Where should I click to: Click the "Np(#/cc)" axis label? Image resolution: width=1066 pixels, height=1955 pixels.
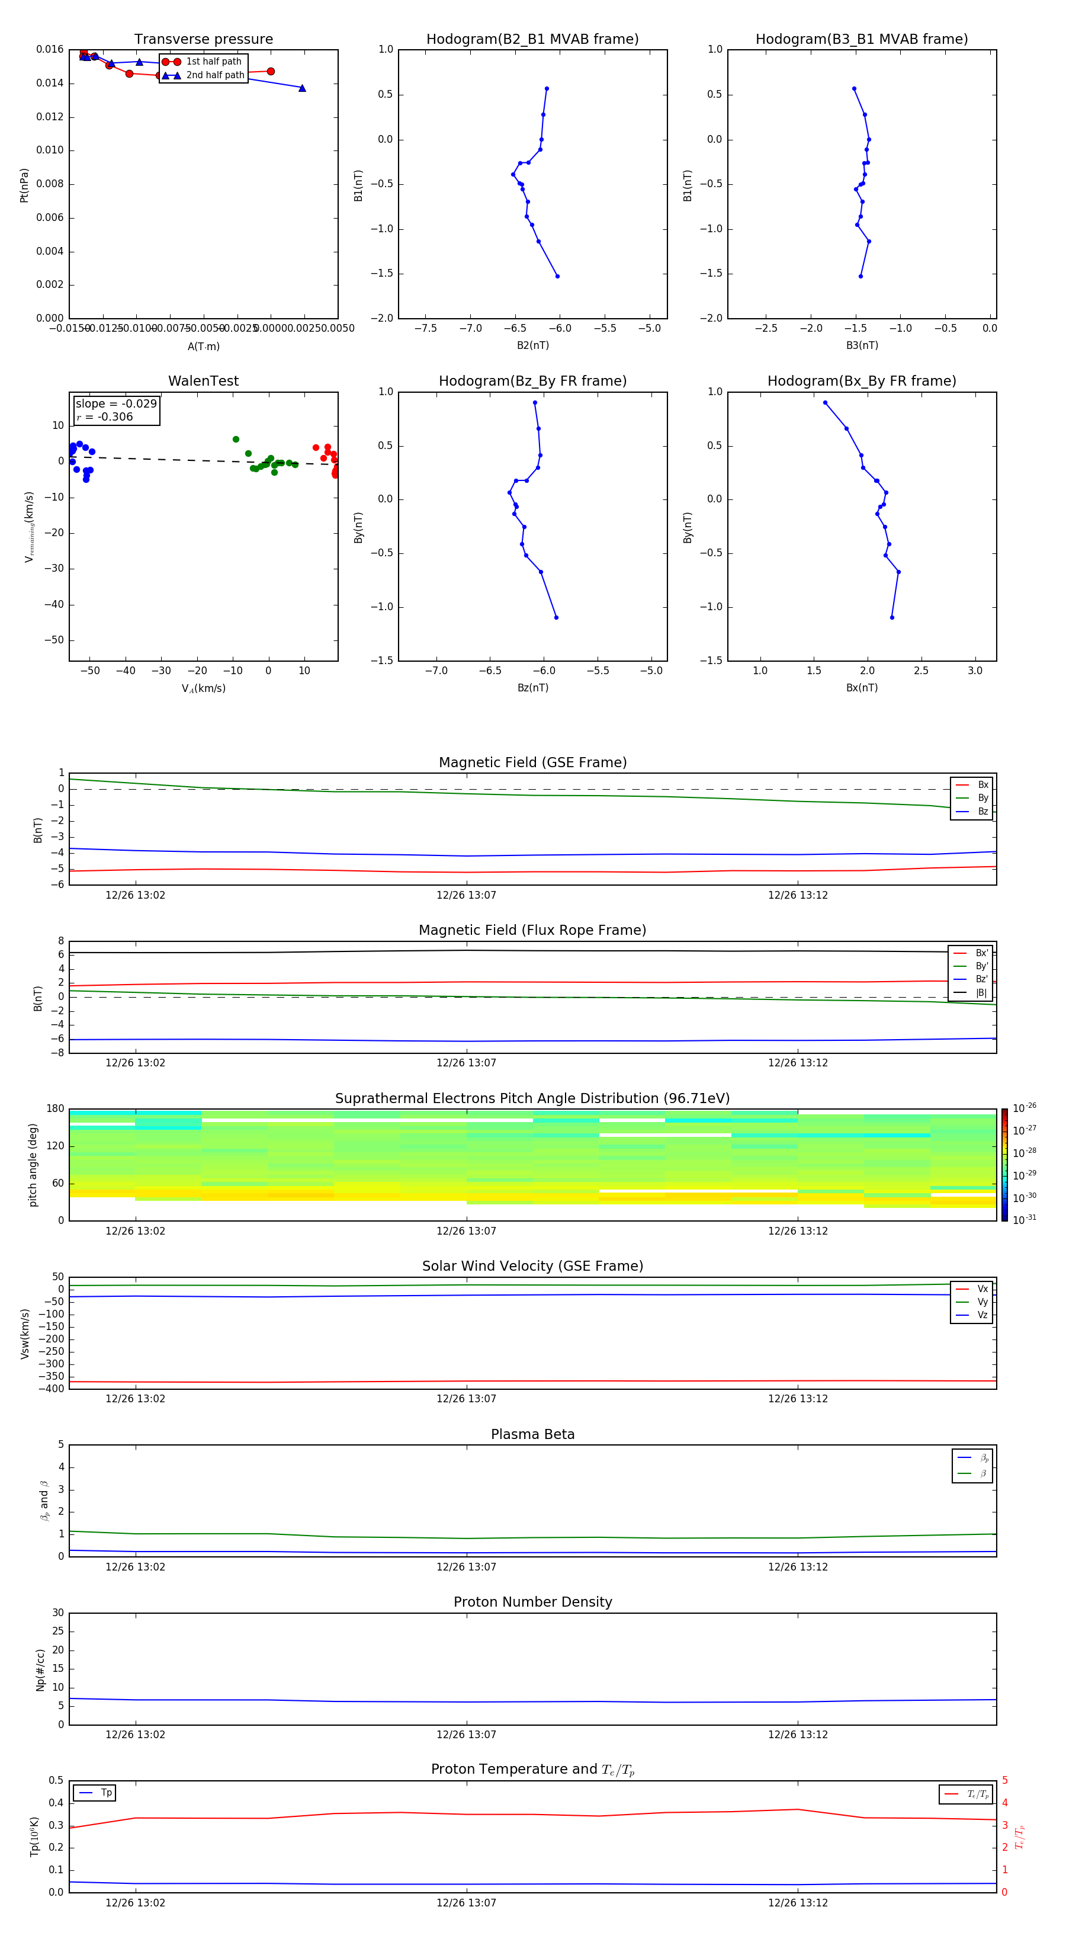point(40,1669)
